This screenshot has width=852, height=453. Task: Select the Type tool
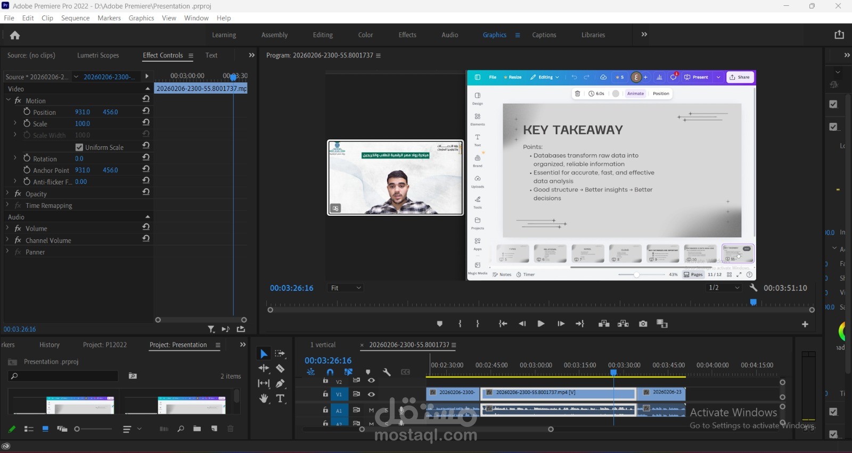click(280, 398)
